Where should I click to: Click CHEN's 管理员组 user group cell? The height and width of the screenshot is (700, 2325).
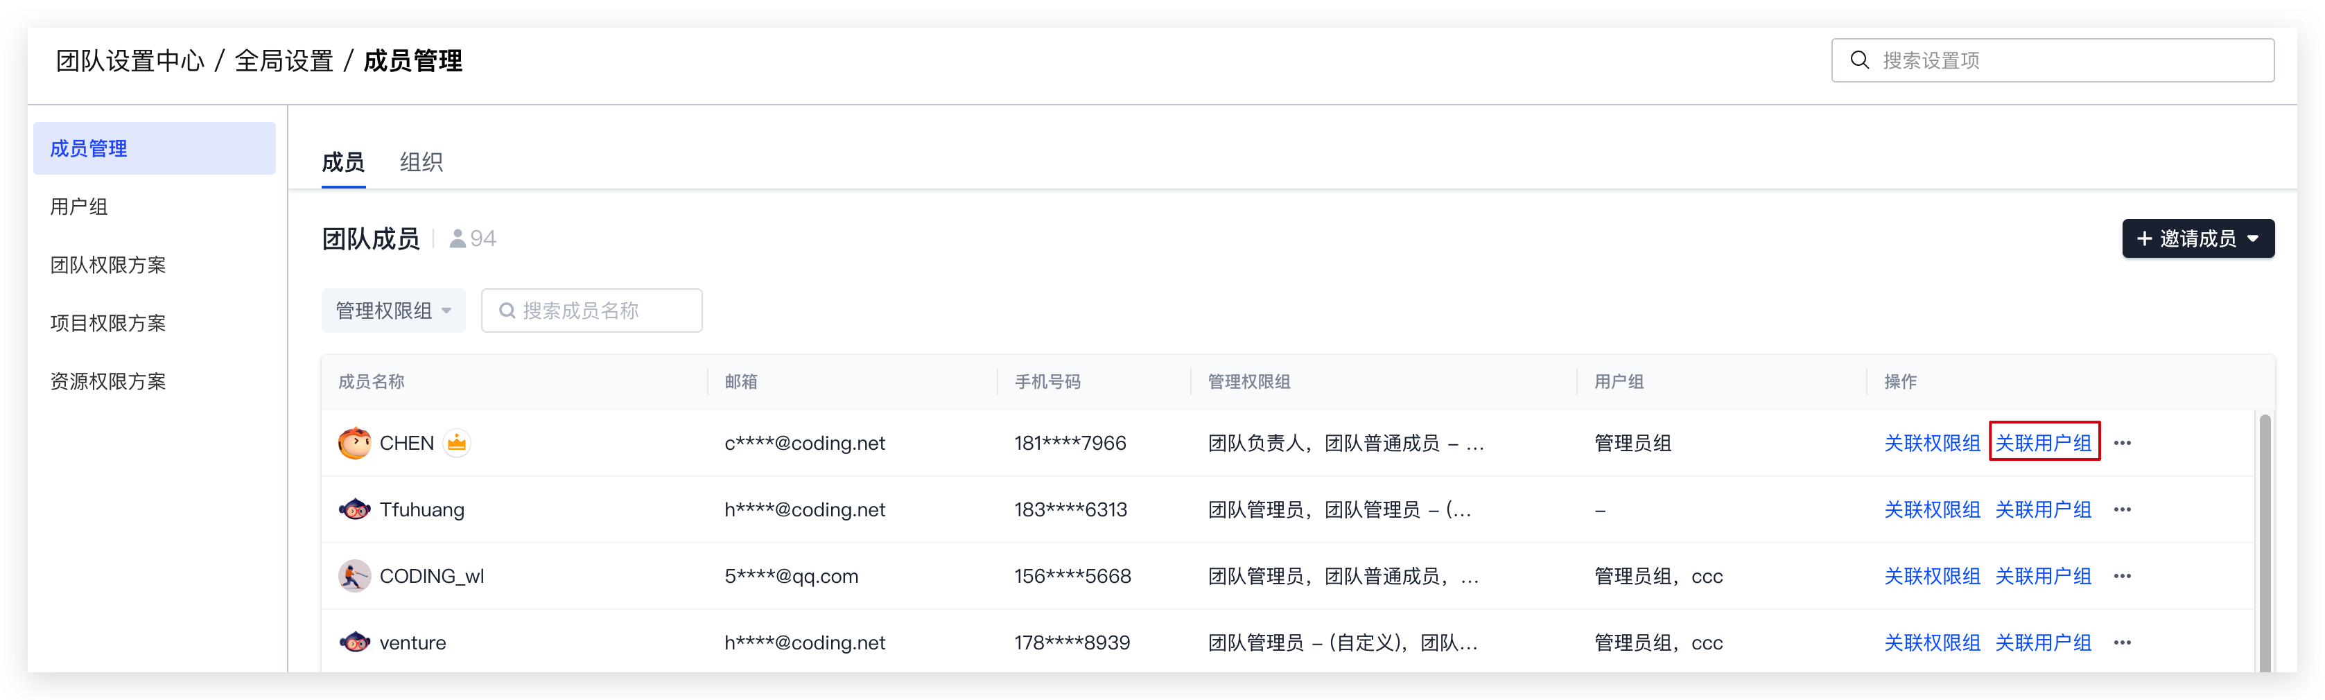click(1632, 443)
